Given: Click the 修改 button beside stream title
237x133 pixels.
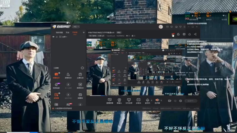Looking at the screenshot, I should pyautogui.click(x=119, y=33).
